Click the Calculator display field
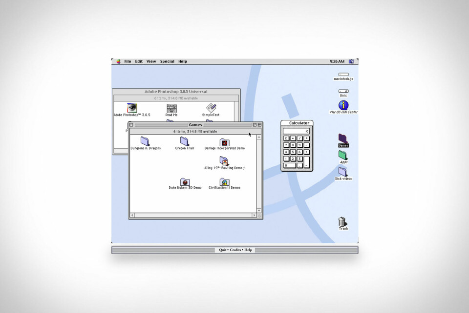Image resolution: width=469 pixels, height=313 pixels. [x=296, y=131]
